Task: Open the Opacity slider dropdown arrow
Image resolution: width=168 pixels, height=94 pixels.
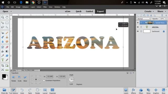Action: [x=166, y=19]
